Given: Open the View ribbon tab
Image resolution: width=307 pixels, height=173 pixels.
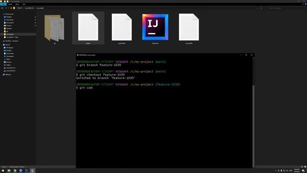Looking at the screenshot, I should point(24,4).
